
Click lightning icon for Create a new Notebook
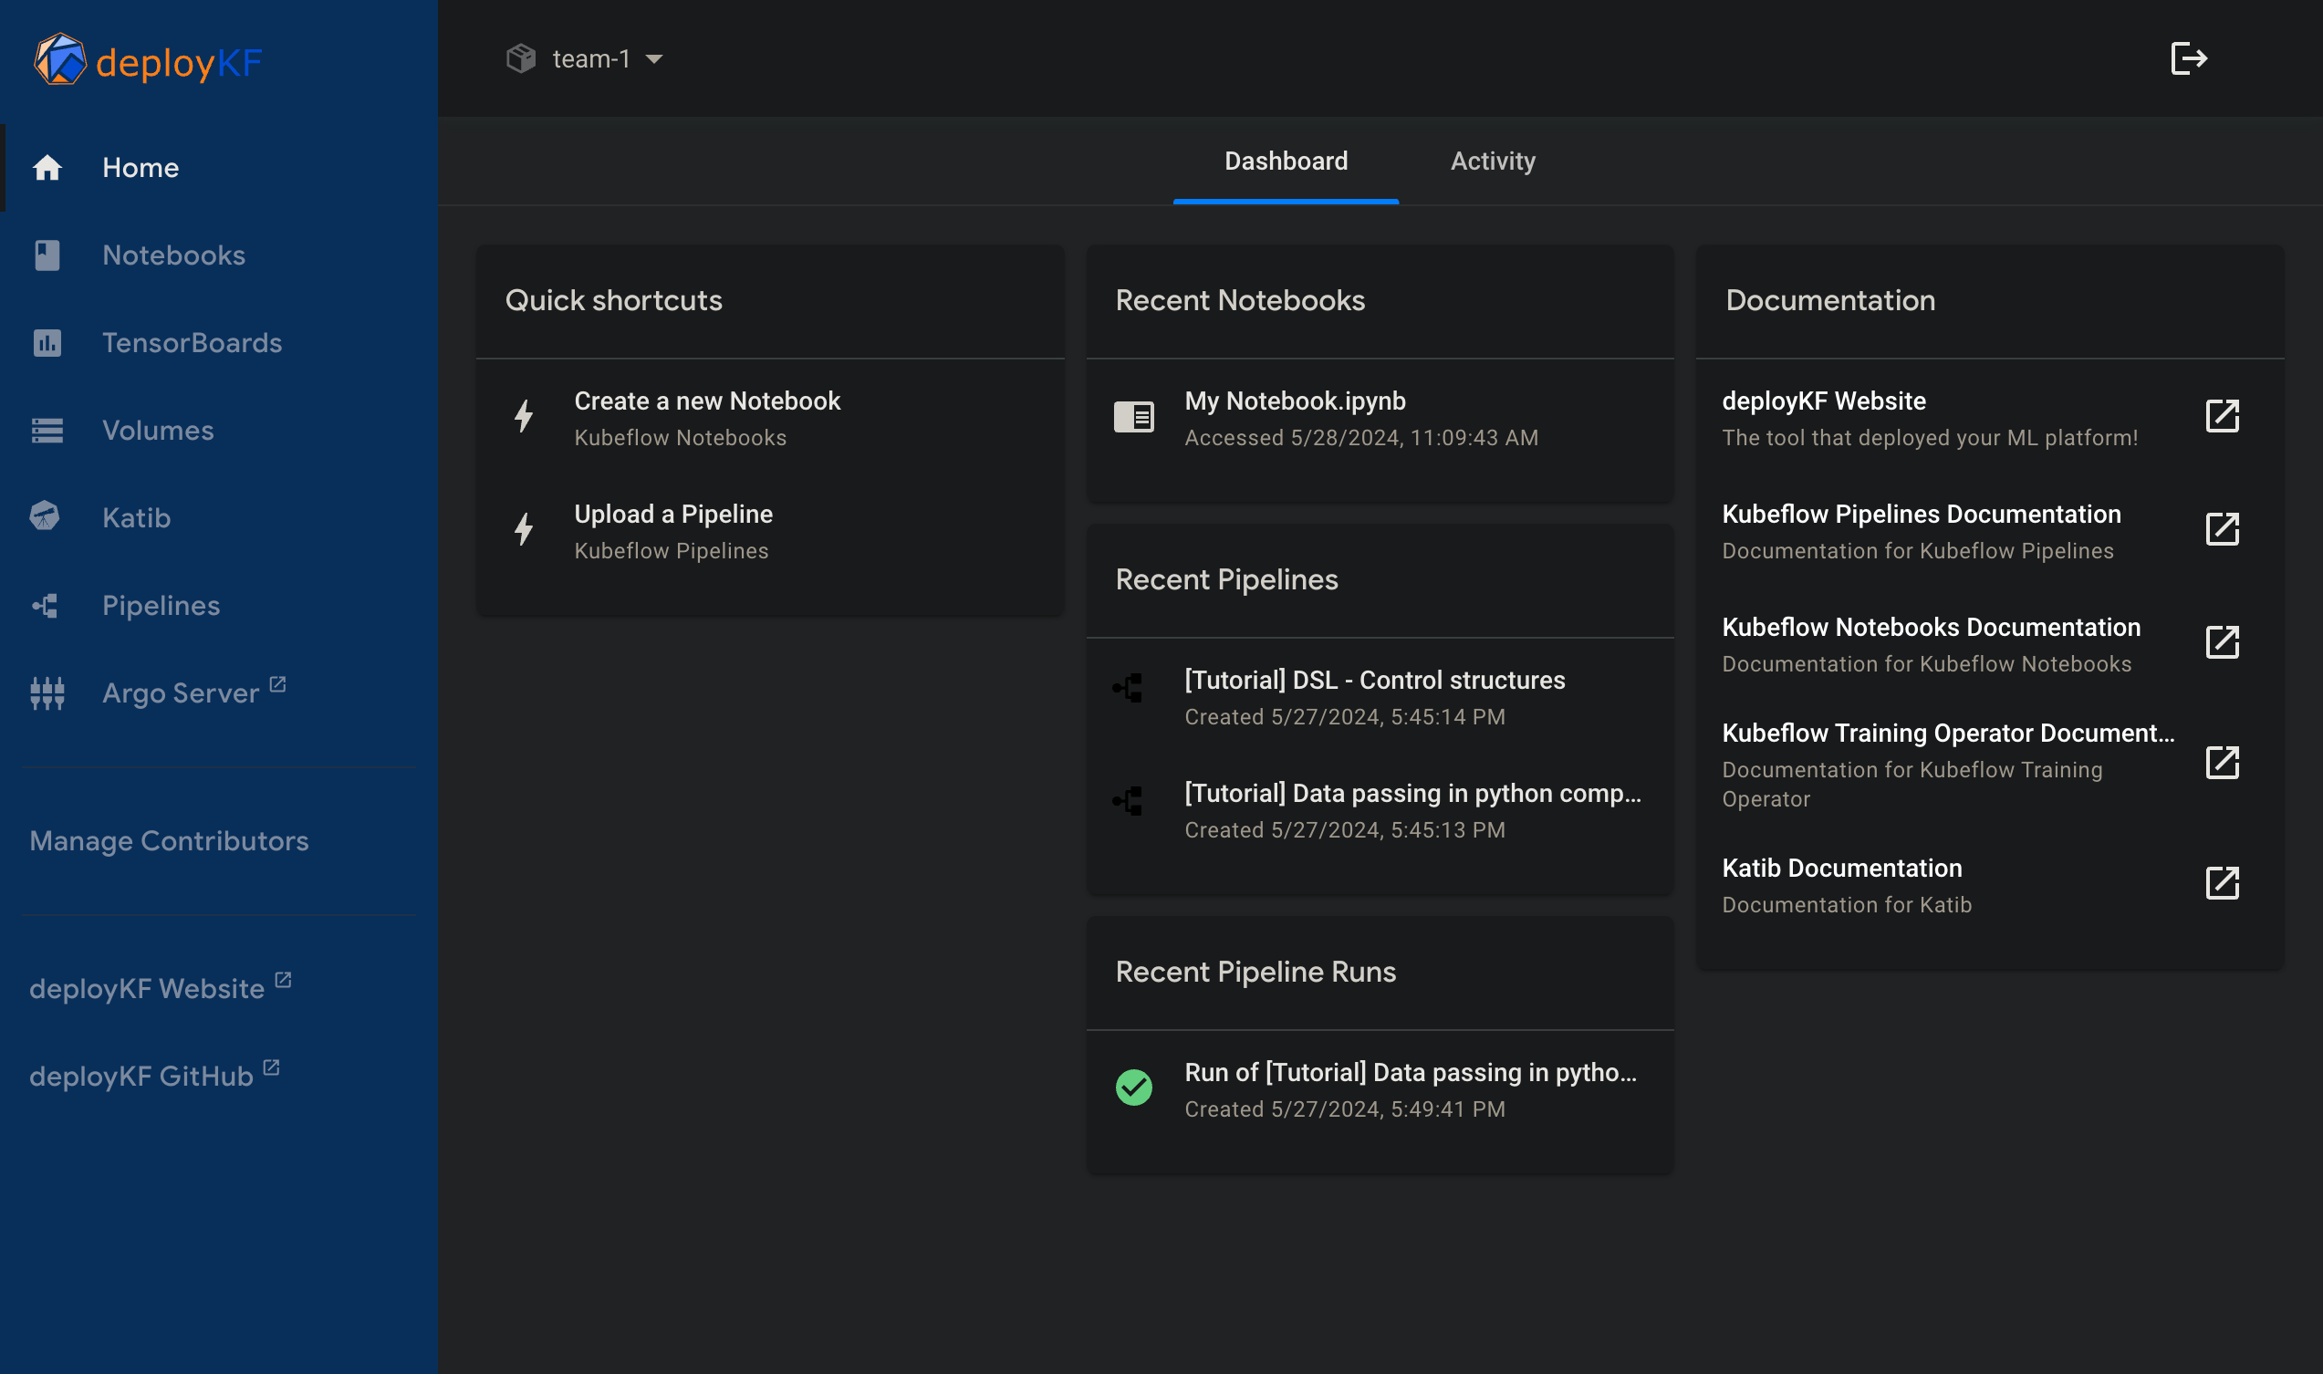524,416
